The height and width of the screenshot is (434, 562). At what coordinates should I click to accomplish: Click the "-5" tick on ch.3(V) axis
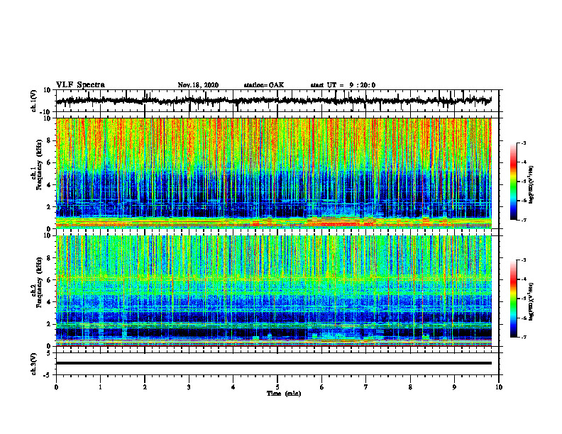[x=48, y=375]
